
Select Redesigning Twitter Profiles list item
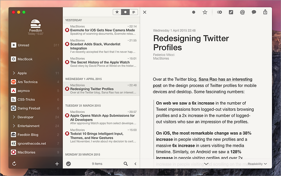click(x=101, y=89)
